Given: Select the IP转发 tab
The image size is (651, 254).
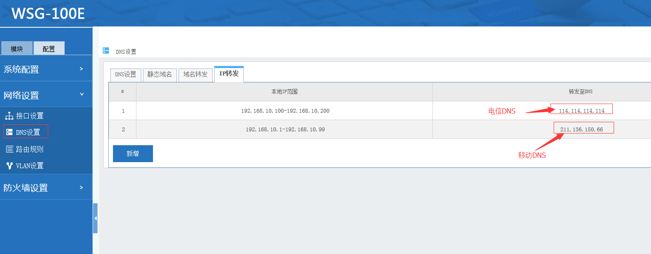Looking at the screenshot, I should click(229, 74).
